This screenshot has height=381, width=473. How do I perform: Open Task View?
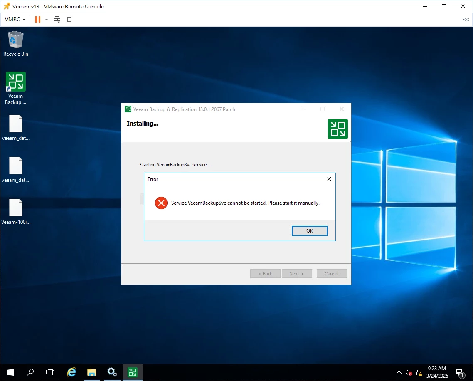click(50, 372)
